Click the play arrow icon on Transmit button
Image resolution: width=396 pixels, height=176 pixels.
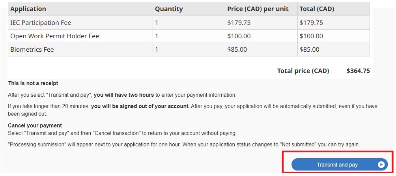(381, 165)
